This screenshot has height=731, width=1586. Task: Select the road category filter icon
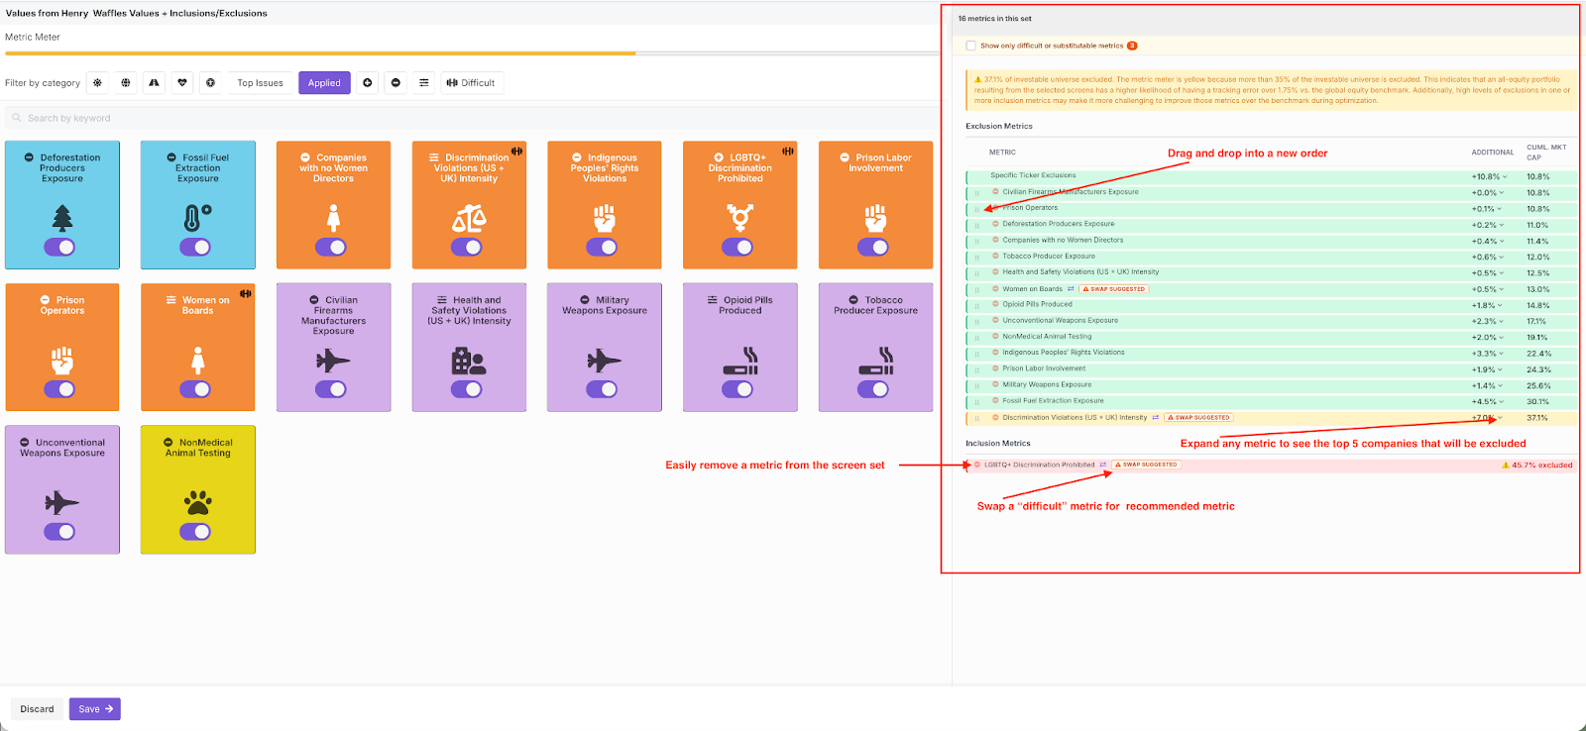pos(154,83)
